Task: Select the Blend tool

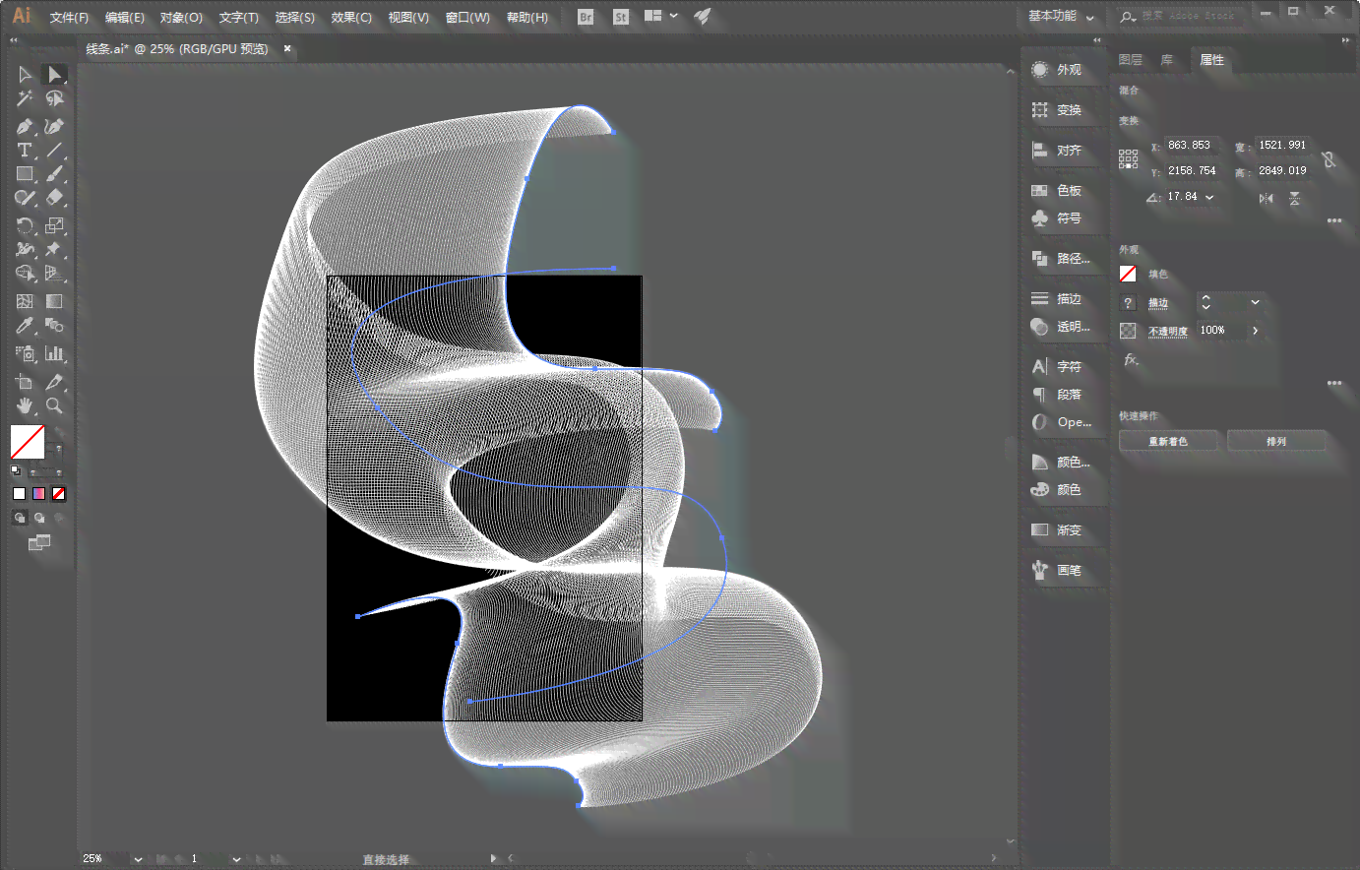Action: click(55, 325)
